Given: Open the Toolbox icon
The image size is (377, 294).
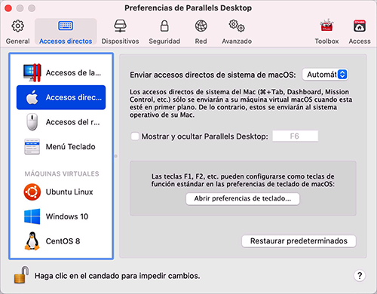Looking at the screenshot, I should (326, 25).
